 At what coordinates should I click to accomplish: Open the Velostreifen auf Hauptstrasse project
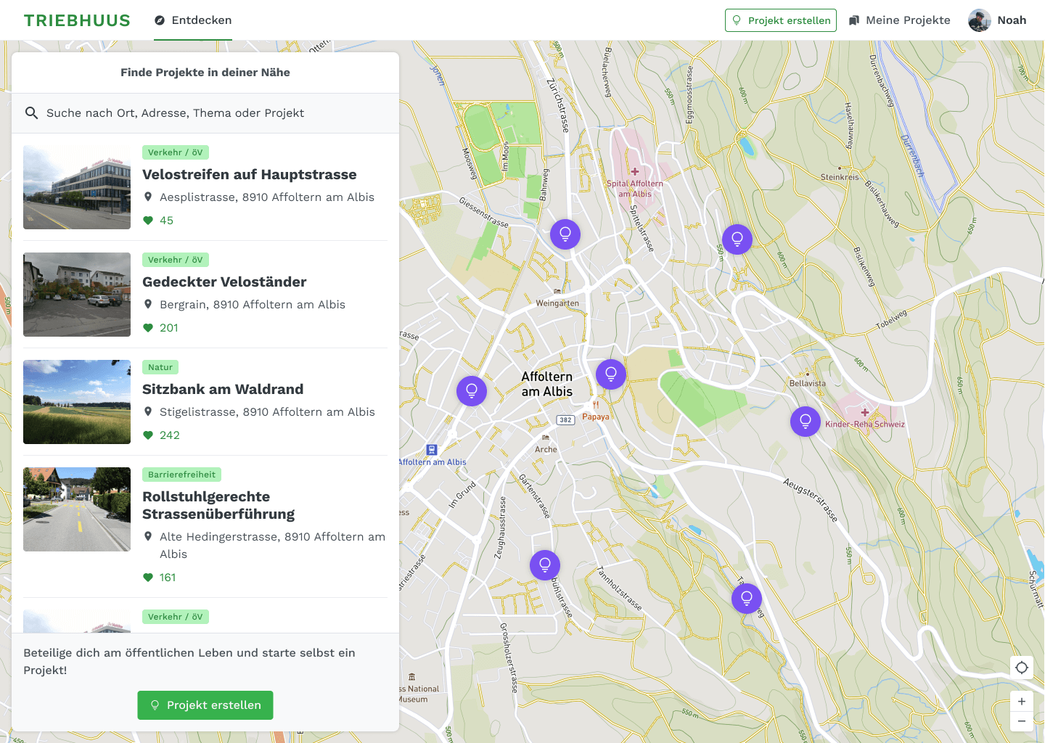tap(250, 174)
